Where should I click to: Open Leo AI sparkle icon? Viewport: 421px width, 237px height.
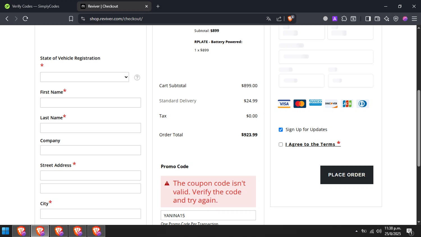[386, 19]
